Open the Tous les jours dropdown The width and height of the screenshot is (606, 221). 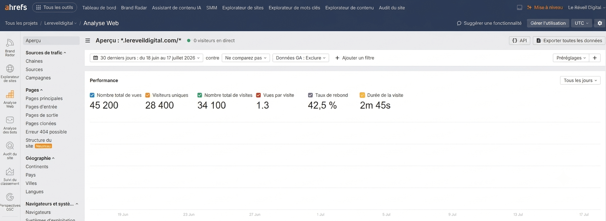point(580,80)
